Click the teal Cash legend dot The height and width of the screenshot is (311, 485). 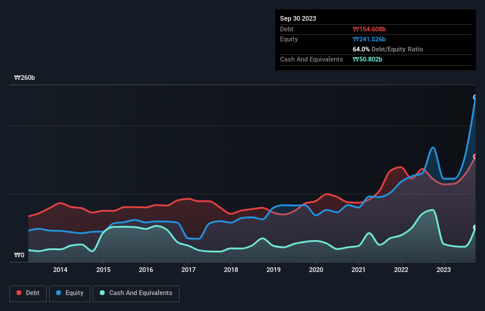[x=102, y=293]
